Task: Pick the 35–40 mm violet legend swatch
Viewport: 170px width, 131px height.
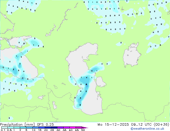Action: click(66, 128)
